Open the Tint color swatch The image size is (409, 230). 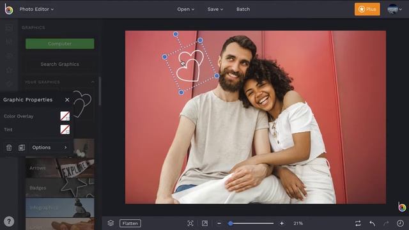coord(65,129)
